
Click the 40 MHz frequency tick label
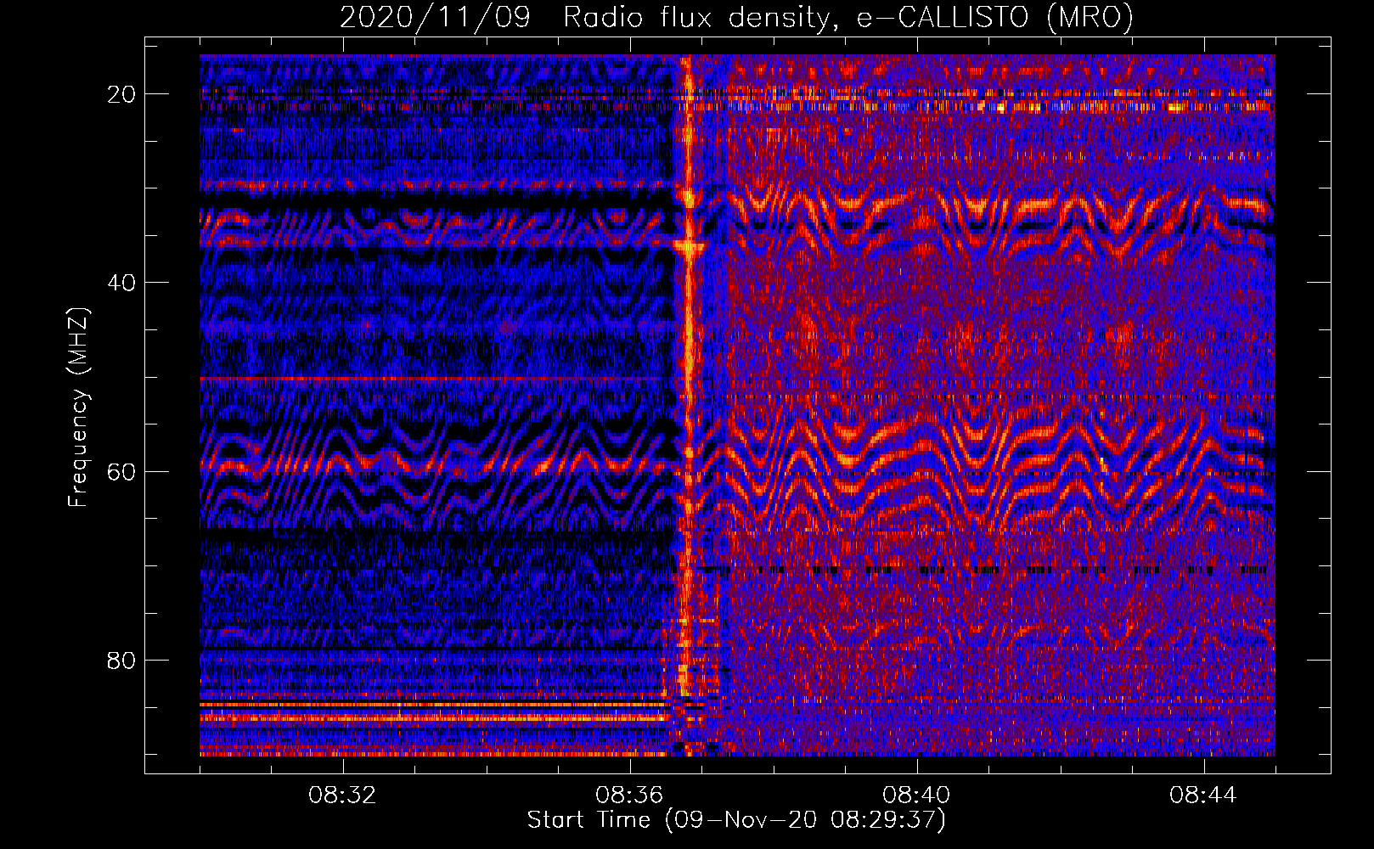click(121, 283)
